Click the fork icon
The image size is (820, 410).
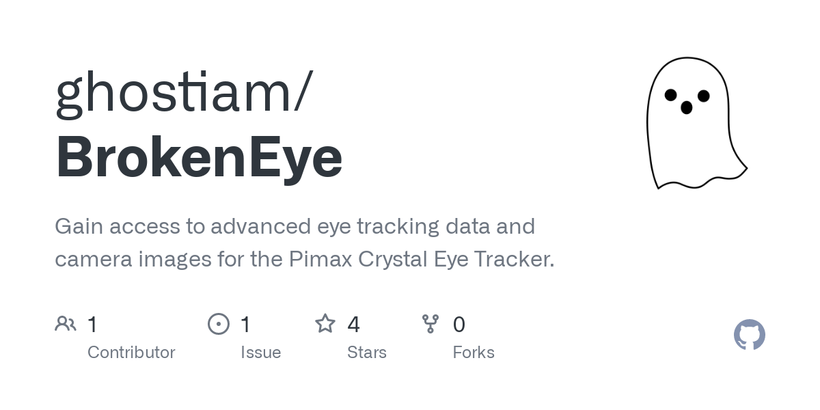(x=430, y=324)
